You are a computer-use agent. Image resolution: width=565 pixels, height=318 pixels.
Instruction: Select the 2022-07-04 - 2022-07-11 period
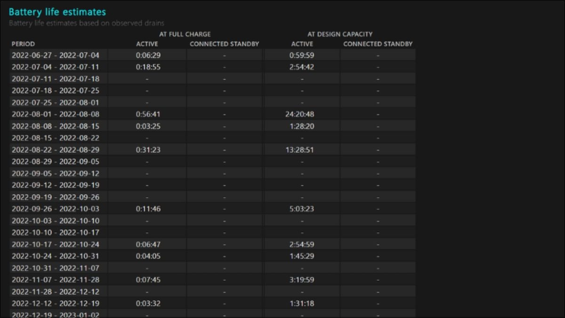(x=56, y=67)
